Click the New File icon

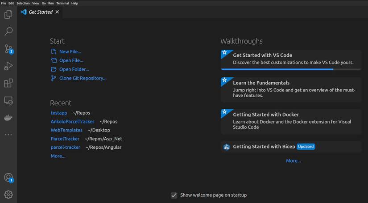click(54, 52)
